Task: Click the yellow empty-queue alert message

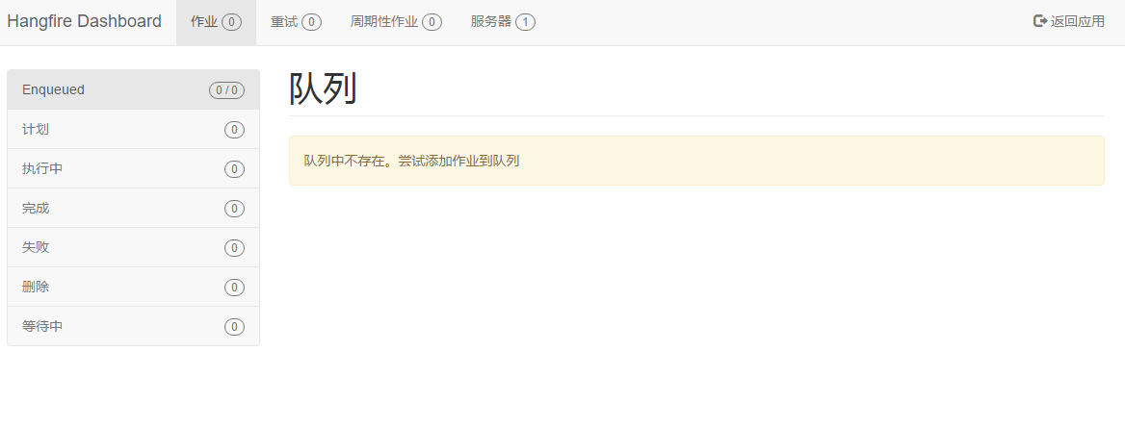Action: [696, 161]
